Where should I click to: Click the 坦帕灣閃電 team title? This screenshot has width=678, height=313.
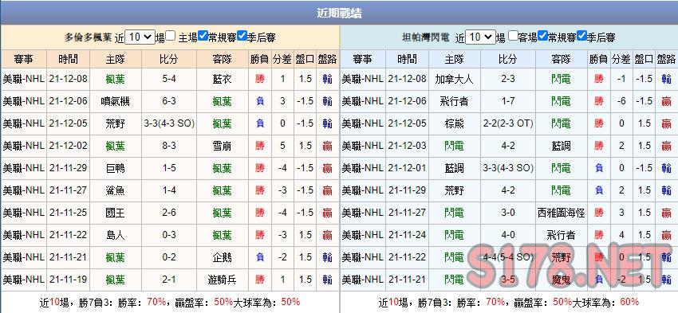click(425, 37)
